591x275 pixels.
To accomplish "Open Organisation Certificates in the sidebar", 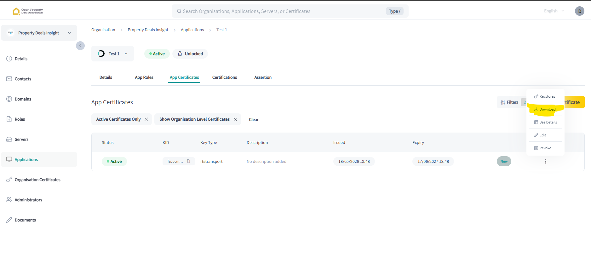I will pyautogui.click(x=39, y=180).
